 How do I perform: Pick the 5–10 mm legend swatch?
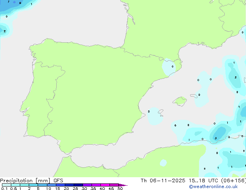click(x=42, y=185)
